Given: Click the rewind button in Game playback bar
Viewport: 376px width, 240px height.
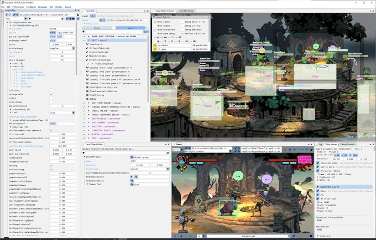Looking at the screenshot, I should [175, 236].
